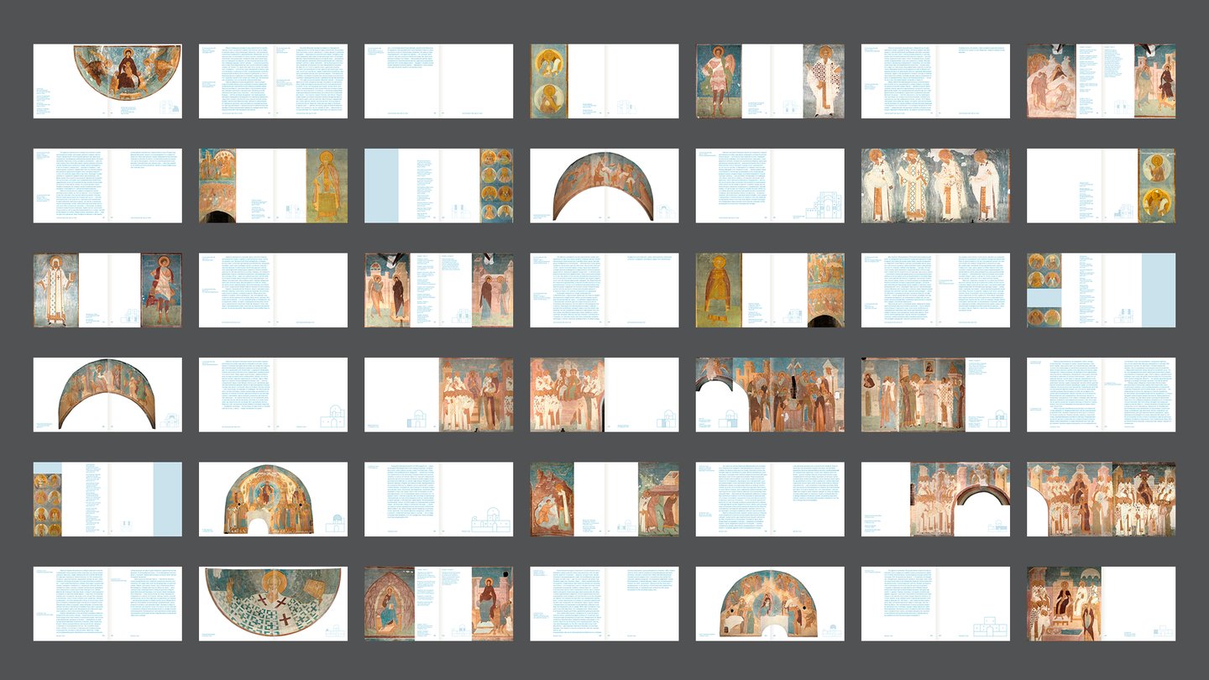Select the spread with light blue left block and right medallions
1209x680 pixels.
click(439, 186)
